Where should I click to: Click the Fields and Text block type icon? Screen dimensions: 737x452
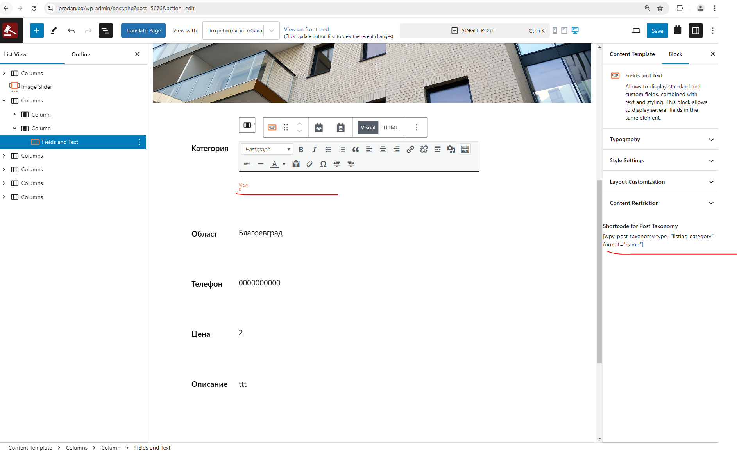(272, 127)
